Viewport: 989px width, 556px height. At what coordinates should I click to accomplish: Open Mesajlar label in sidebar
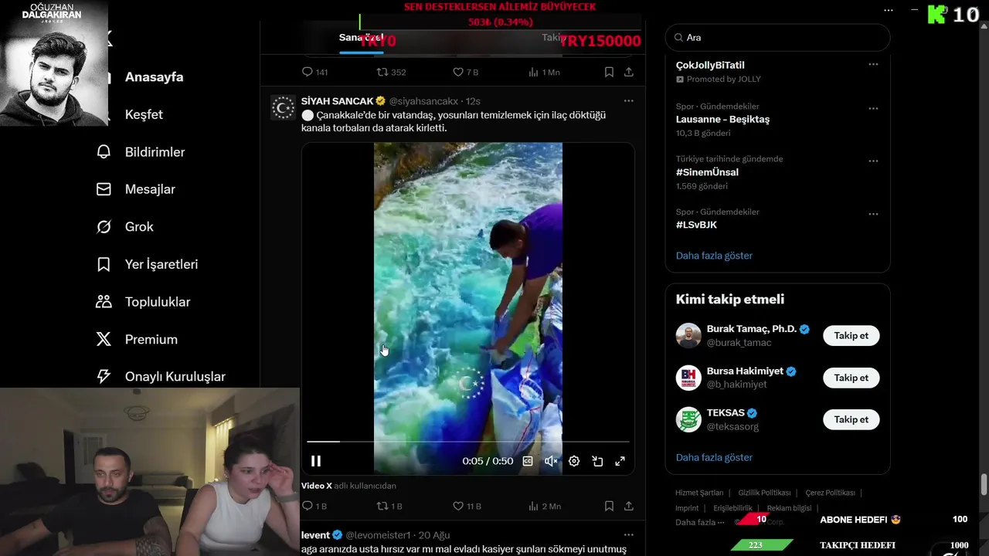click(150, 189)
